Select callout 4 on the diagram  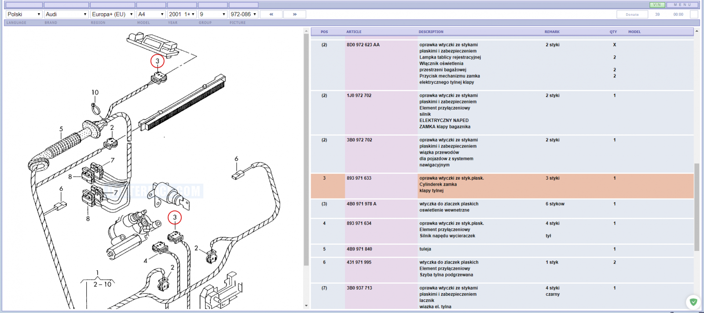click(145, 261)
